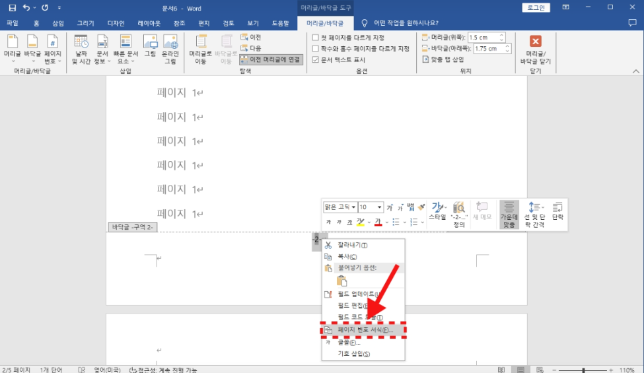Image resolution: width=644 pixels, height=373 pixels.
Task: Click the zoom slider in status bar
Action: click(583, 370)
